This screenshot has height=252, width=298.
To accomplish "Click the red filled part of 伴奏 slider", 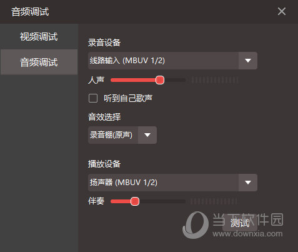I will pos(121,201).
